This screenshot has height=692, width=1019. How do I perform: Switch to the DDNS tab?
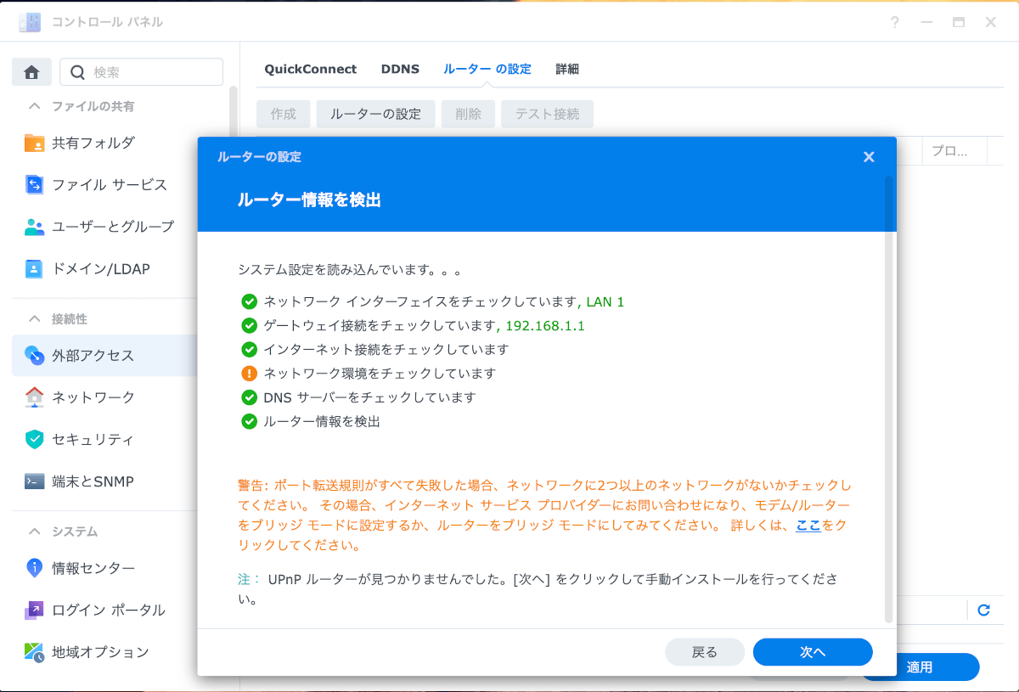coord(400,69)
